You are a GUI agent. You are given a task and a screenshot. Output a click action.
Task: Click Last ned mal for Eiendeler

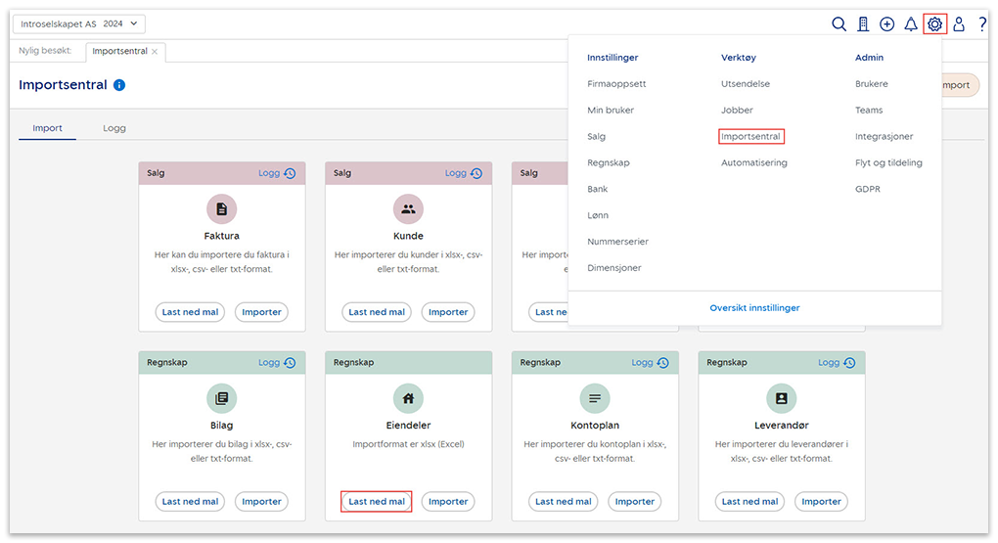coord(377,501)
